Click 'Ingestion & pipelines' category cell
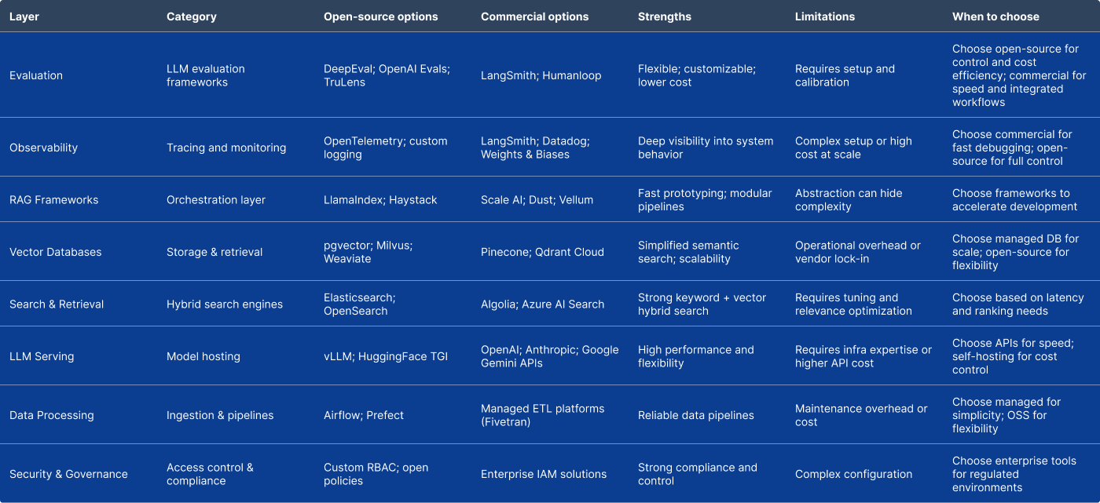 [220, 415]
